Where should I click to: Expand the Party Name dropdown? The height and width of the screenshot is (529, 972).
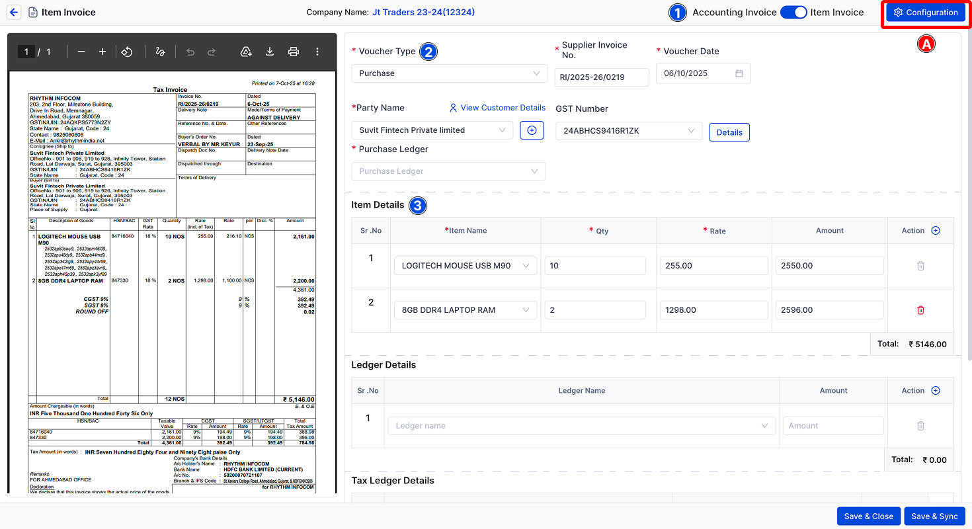[x=432, y=130]
